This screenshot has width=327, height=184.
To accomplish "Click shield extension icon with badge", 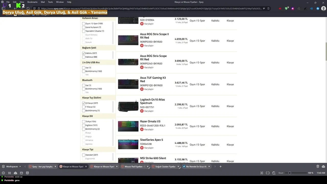I will click(x=286, y=8).
